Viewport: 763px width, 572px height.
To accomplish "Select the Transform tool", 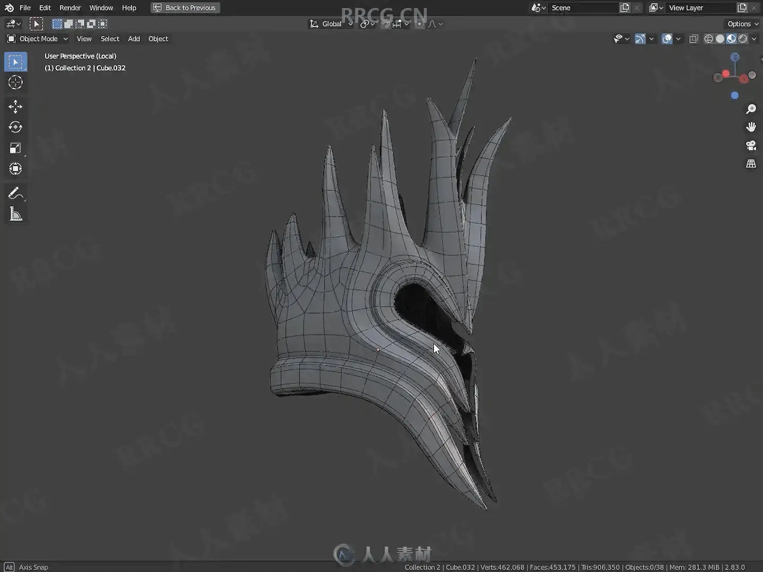I will [x=15, y=169].
